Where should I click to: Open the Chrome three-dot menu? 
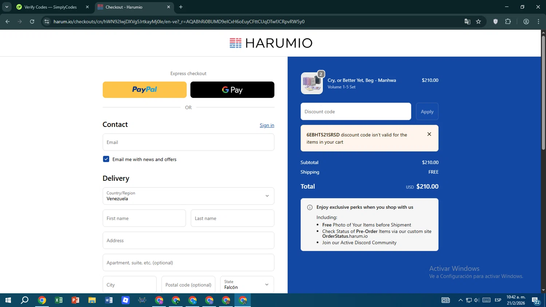coord(538,21)
